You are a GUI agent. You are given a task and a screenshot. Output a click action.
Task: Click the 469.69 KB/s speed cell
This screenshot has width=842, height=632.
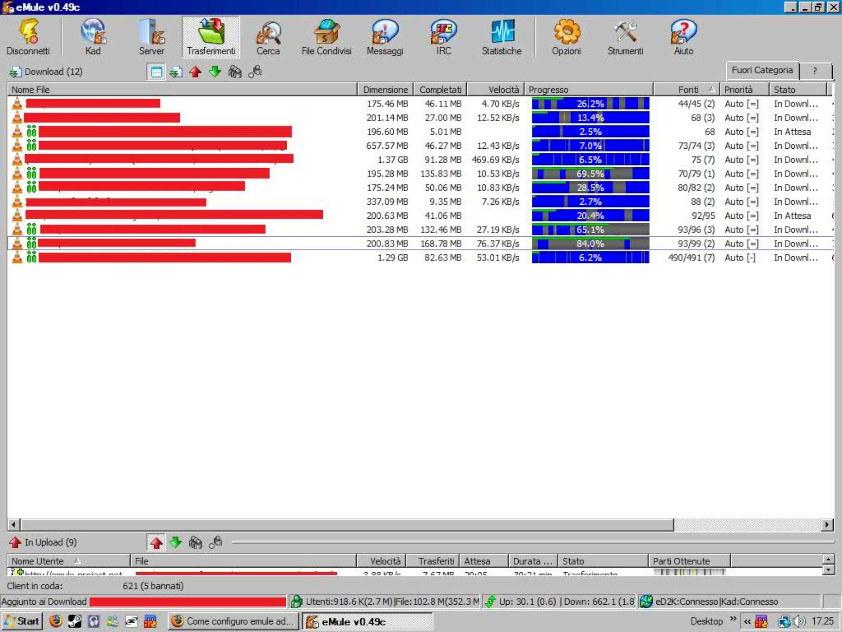coord(495,160)
